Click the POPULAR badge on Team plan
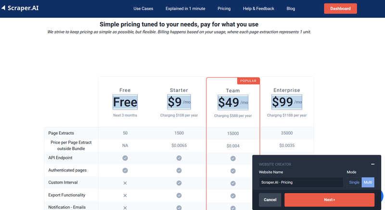 point(248,81)
